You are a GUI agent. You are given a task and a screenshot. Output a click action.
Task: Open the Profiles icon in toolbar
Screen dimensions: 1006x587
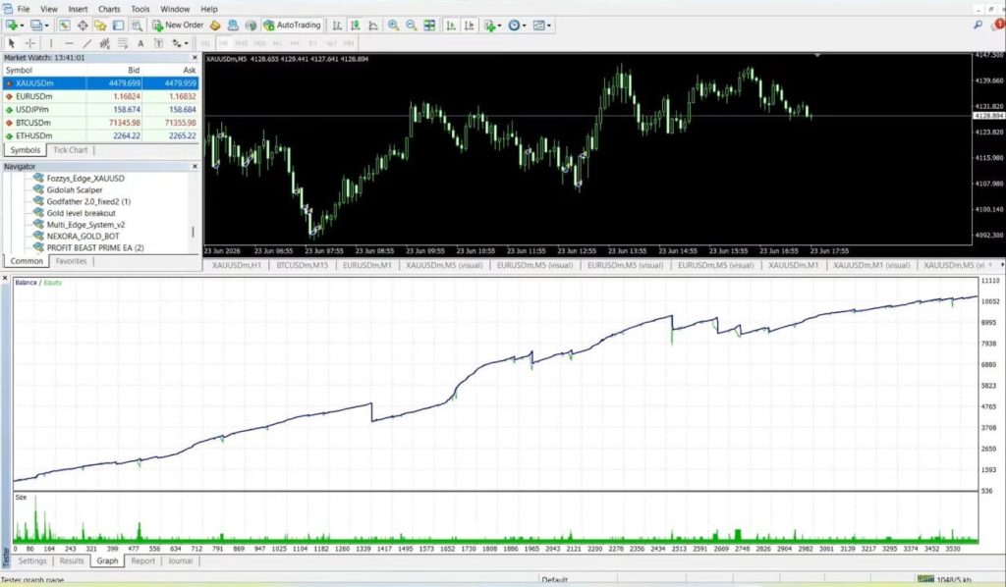tap(36, 25)
